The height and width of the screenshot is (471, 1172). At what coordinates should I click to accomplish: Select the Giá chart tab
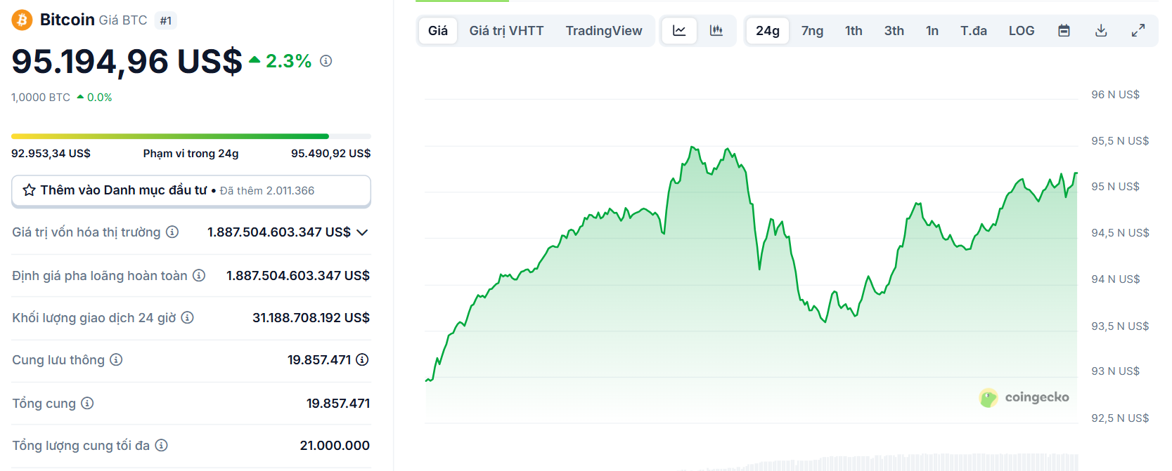pyautogui.click(x=437, y=31)
